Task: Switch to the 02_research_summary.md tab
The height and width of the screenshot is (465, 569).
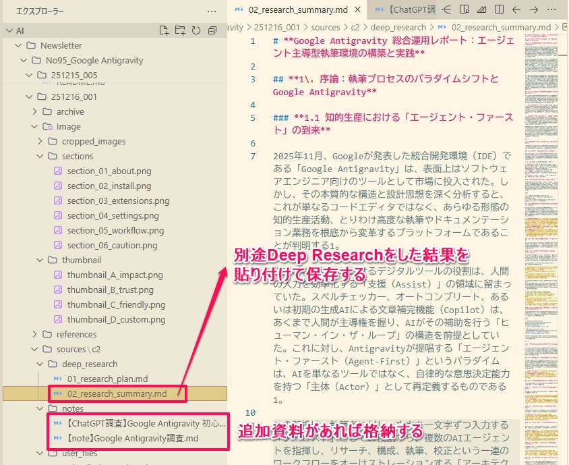Action: tap(297, 10)
